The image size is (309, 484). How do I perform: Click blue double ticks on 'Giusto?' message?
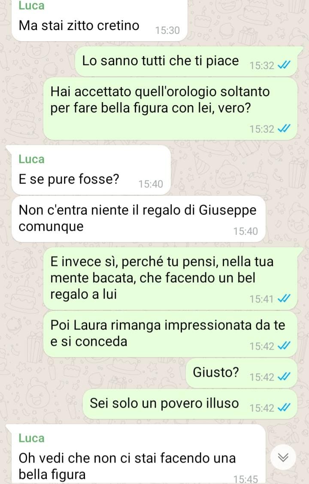click(284, 377)
